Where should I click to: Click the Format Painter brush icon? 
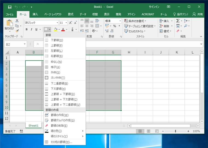click(x=17, y=31)
